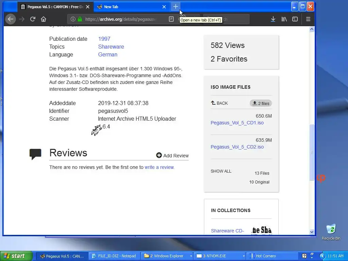Click the identifier value pegasusvol5

click(113, 111)
